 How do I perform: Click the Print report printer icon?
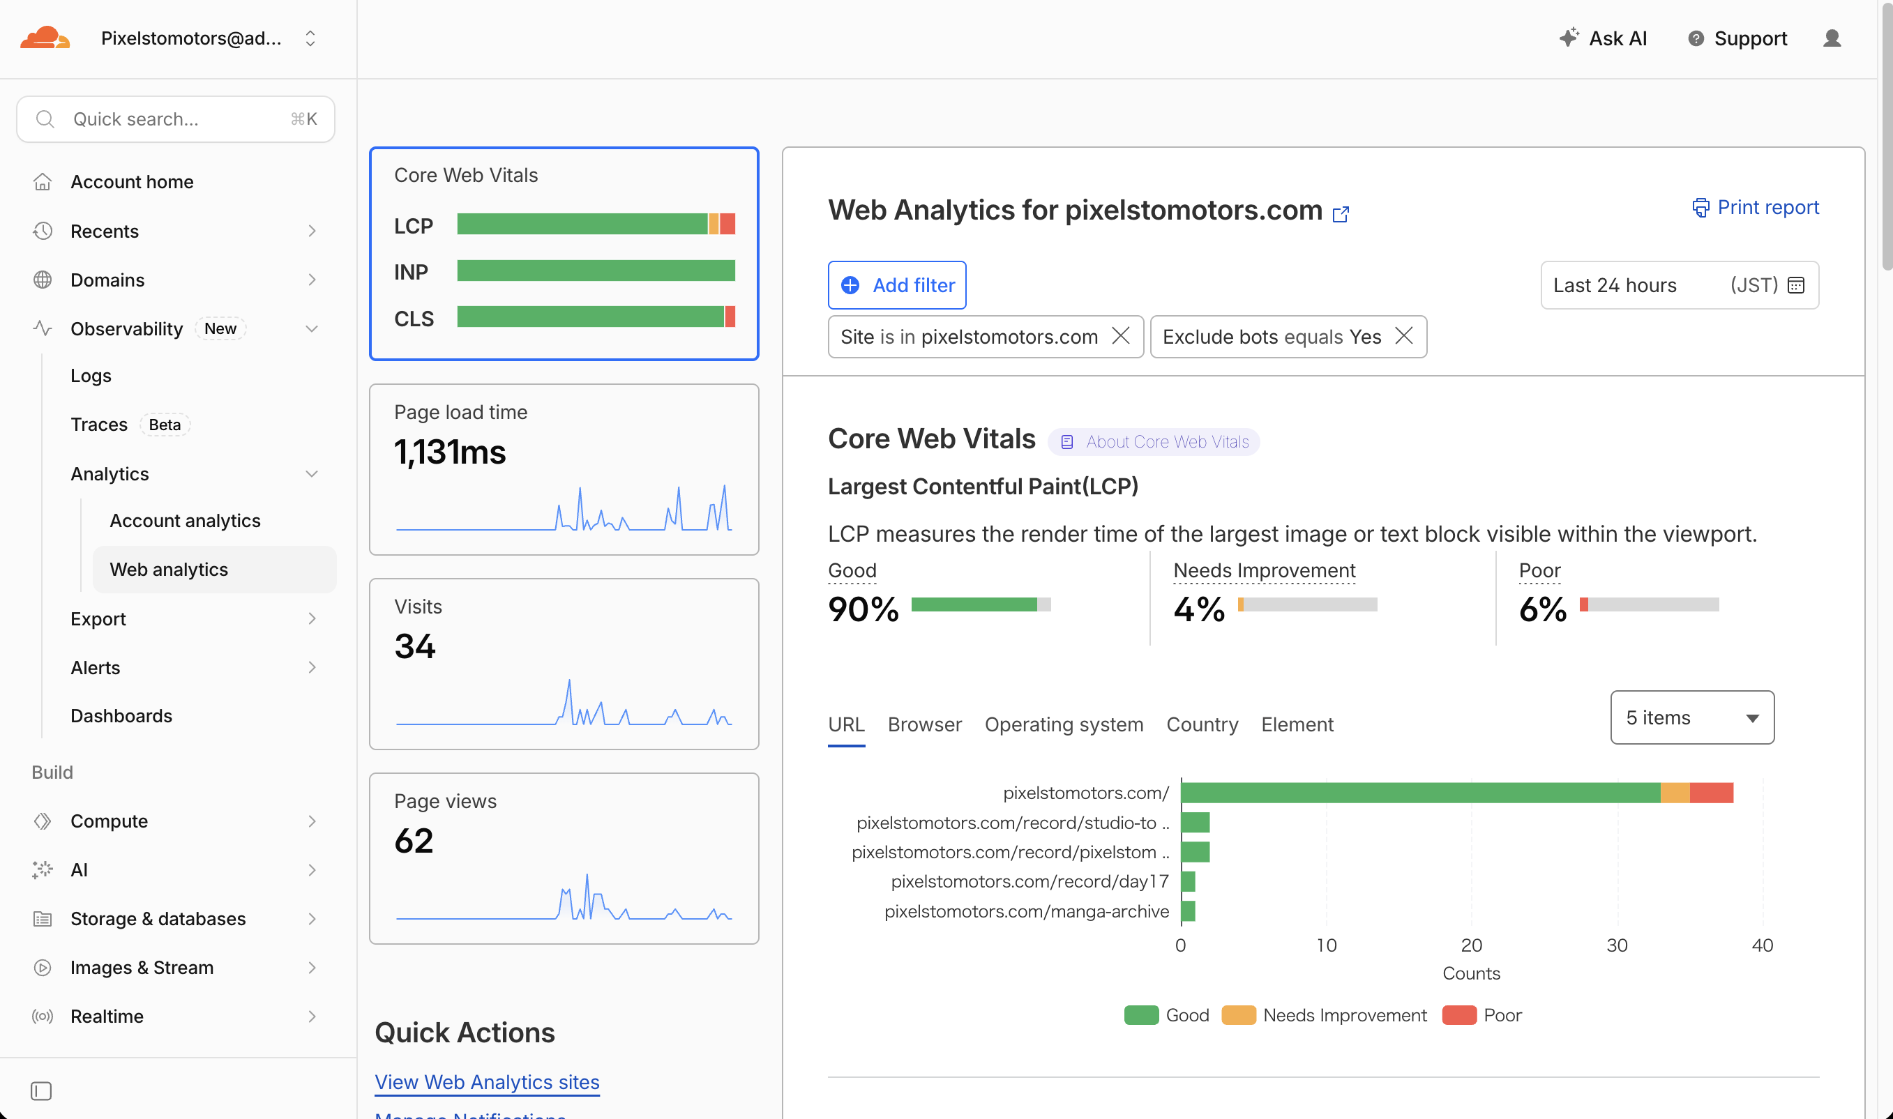pos(1700,207)
